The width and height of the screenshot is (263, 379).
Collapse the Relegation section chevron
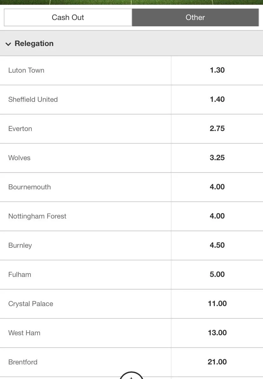click(8, 44)
